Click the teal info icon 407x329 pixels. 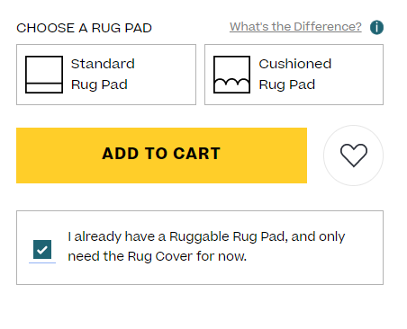tap(376, 28)
